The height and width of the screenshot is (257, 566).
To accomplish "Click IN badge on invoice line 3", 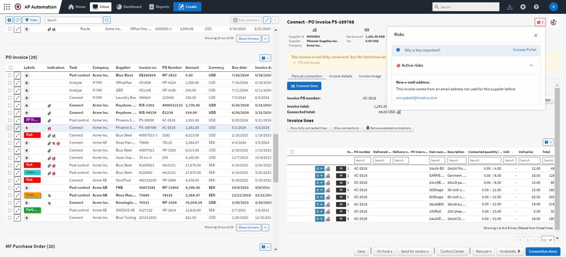I will point(341,183).
